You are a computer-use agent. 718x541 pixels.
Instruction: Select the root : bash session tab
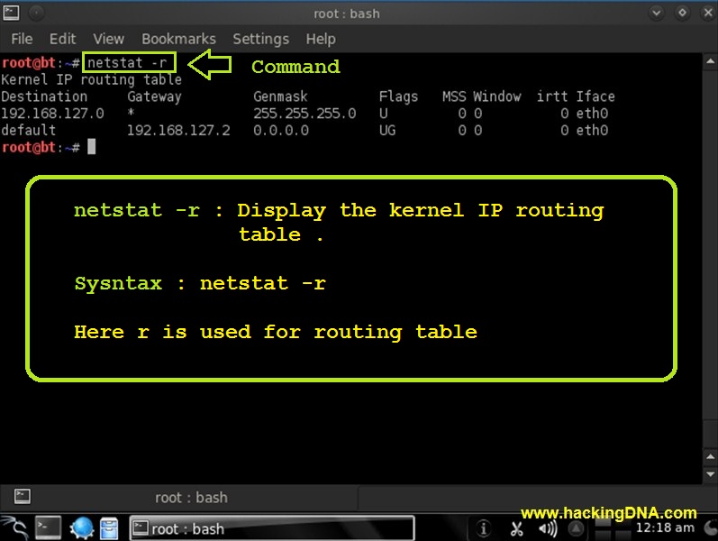[x=178, y=498]
